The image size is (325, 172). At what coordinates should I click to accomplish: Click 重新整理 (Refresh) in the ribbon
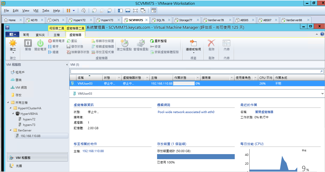point(158,41)
